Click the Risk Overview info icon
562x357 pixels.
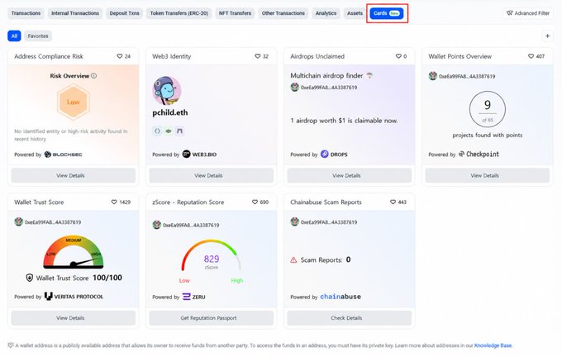click(x=94, y=76)
